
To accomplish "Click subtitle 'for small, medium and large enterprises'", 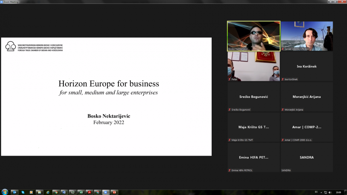I will pos(108,92).
